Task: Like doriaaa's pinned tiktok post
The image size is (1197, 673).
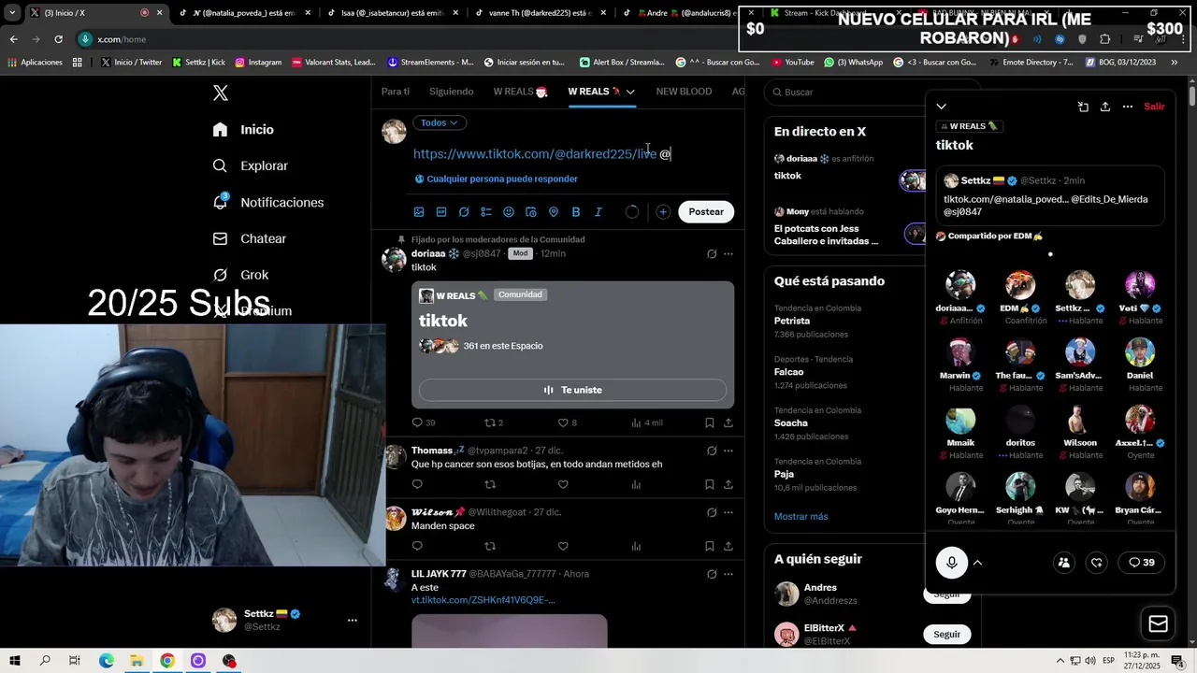Action: coord(568,422)
